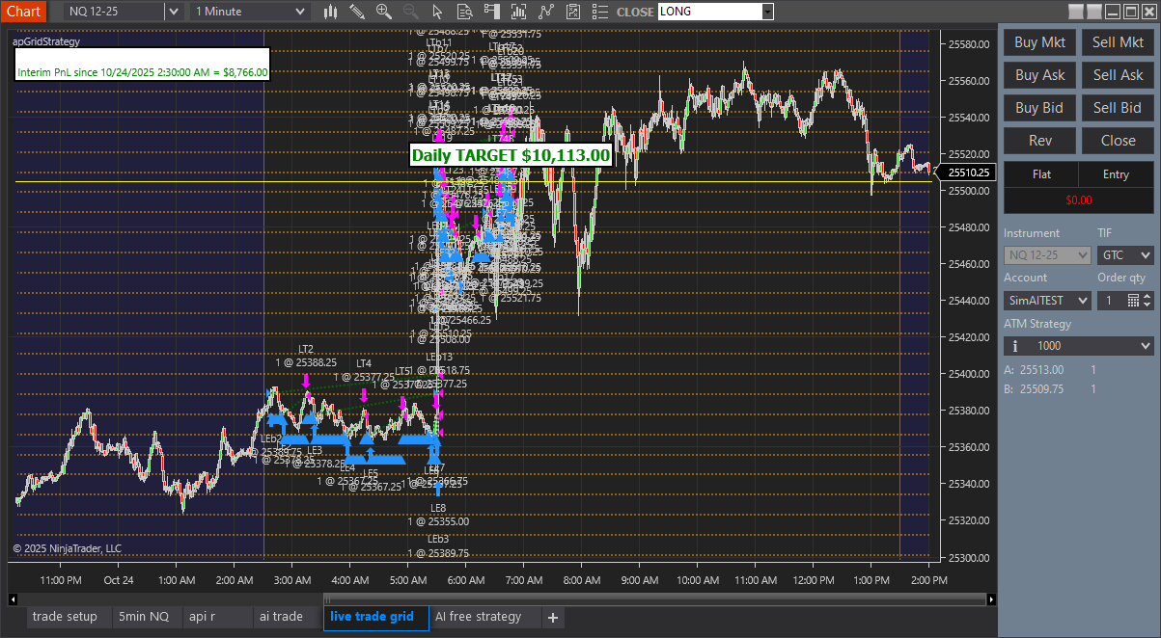The image size is (1161, 638).
Task: Click the Zoom In magnifier icon
Action: 382,12
